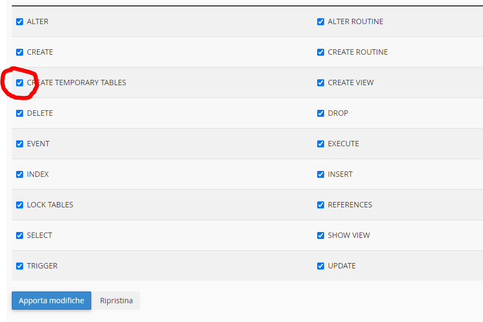Uncheck the DROP privilege checkbox
The width and height of the screenshot is (483, 322).
point(321,113)
